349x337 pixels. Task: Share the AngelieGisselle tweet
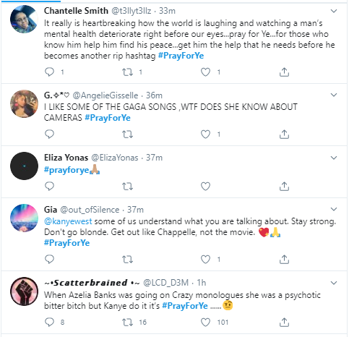284,134
